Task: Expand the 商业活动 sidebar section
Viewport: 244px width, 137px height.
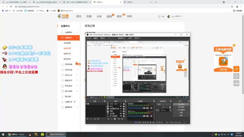Action: tap(77, 86)
